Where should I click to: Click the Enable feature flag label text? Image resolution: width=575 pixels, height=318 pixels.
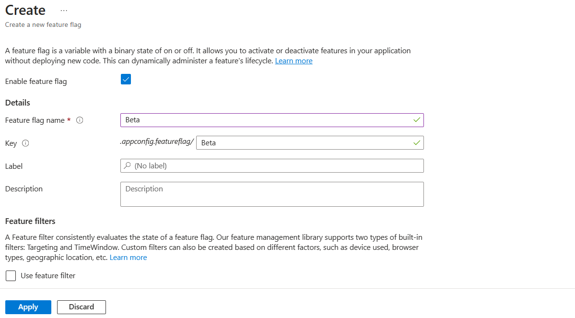coord(36,82)
